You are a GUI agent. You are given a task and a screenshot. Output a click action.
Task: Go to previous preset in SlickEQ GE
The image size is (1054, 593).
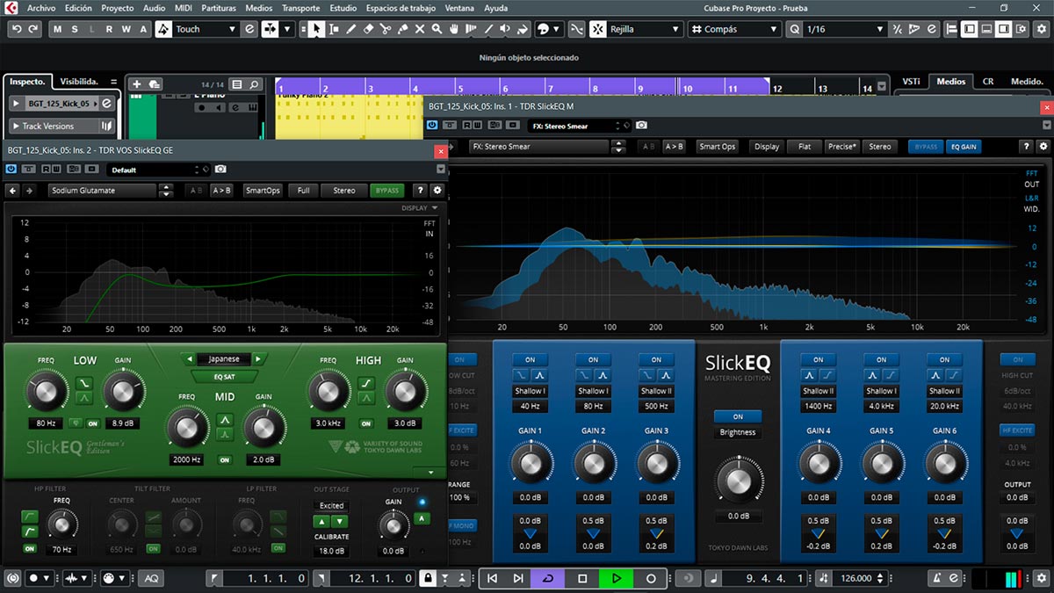(13, 190)
